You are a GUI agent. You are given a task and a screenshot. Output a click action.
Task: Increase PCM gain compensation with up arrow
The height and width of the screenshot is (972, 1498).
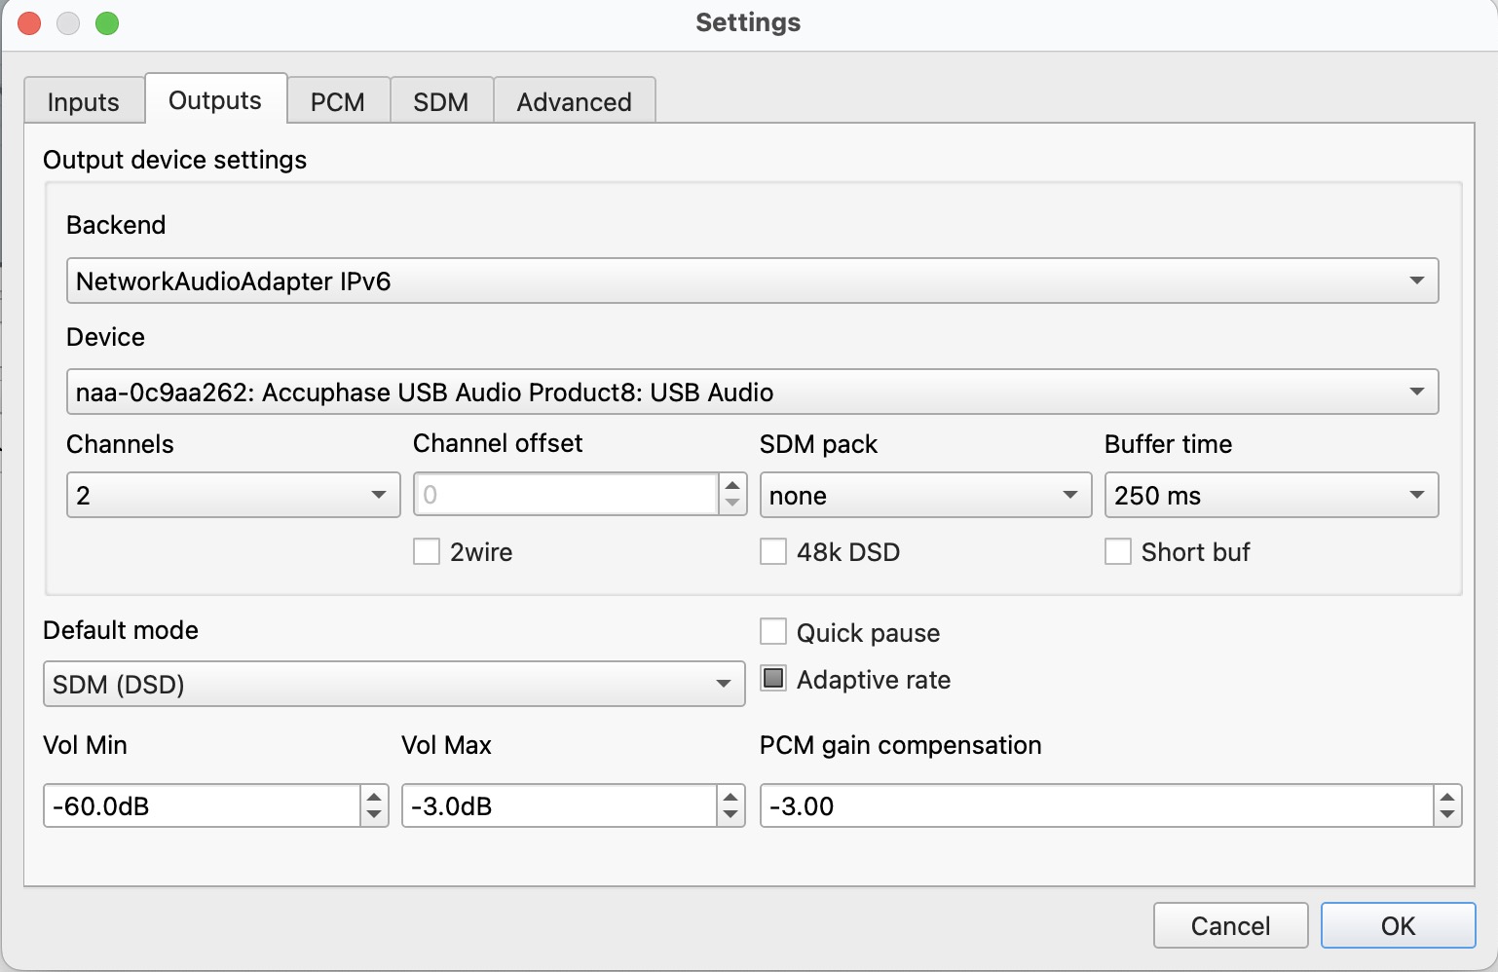click(1447, 797)
